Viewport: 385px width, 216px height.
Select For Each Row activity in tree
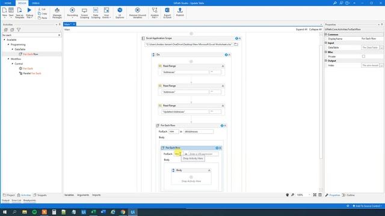31,54
